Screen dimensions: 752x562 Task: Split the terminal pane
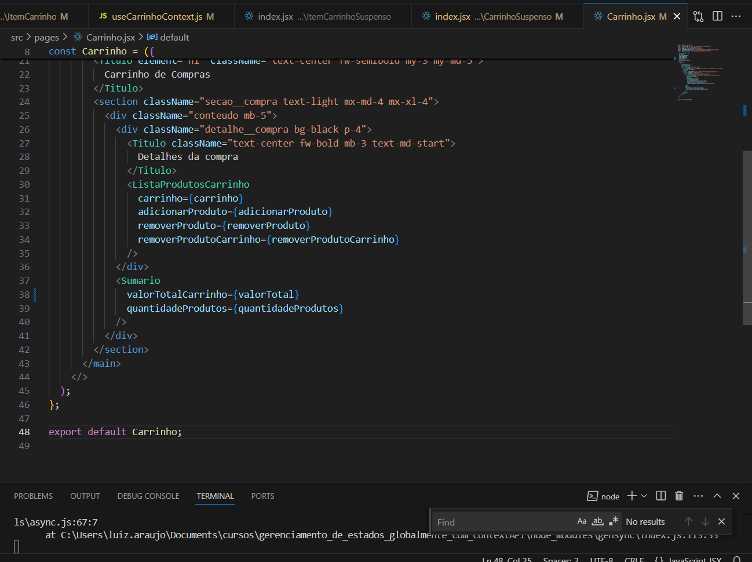(x=660, y=496)
